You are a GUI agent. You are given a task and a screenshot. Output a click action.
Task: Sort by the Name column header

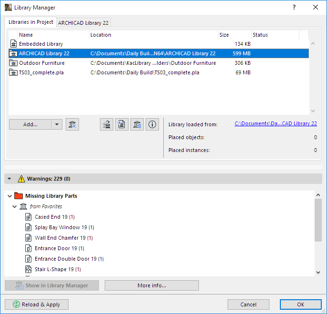click(x=54, y=35)
